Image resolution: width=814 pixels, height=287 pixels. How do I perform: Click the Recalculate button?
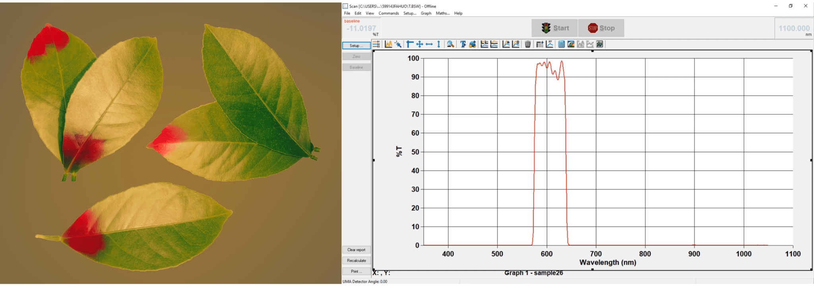(357, 260)
